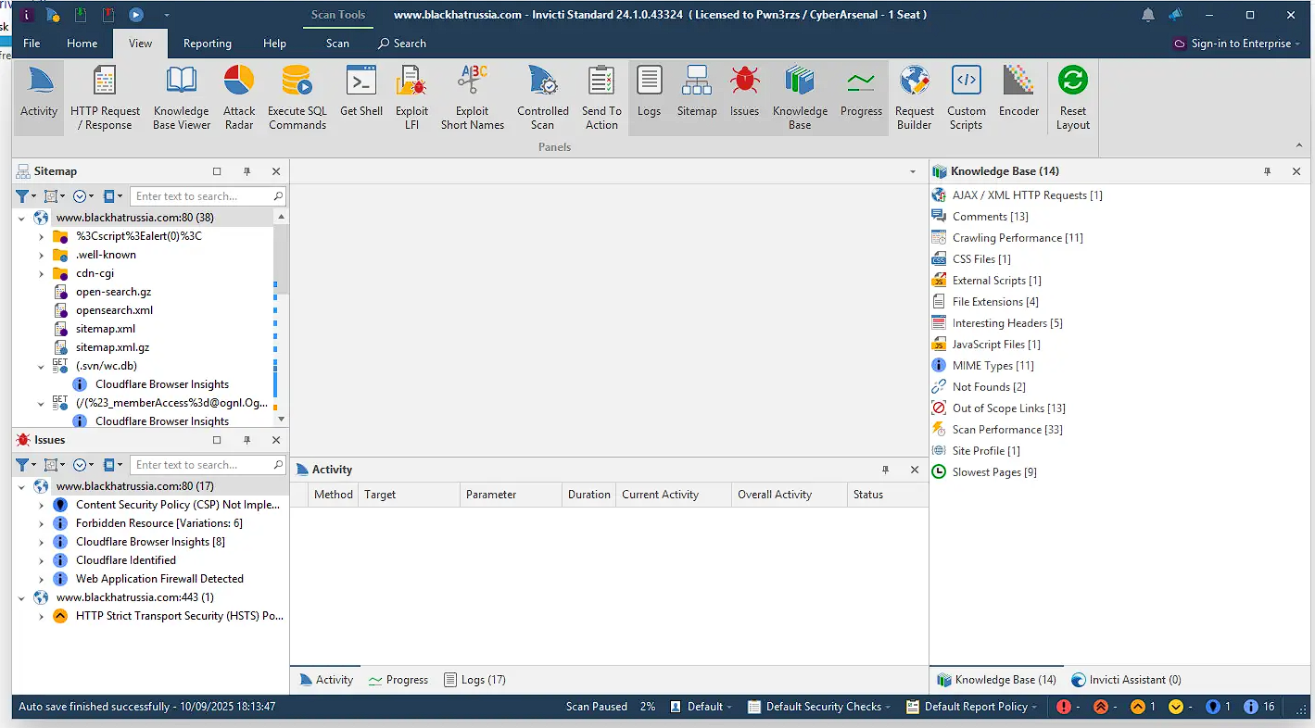Switch to Invicti Assistant (0) tab
The image size is (1315, 728).
coord(1126,680)
